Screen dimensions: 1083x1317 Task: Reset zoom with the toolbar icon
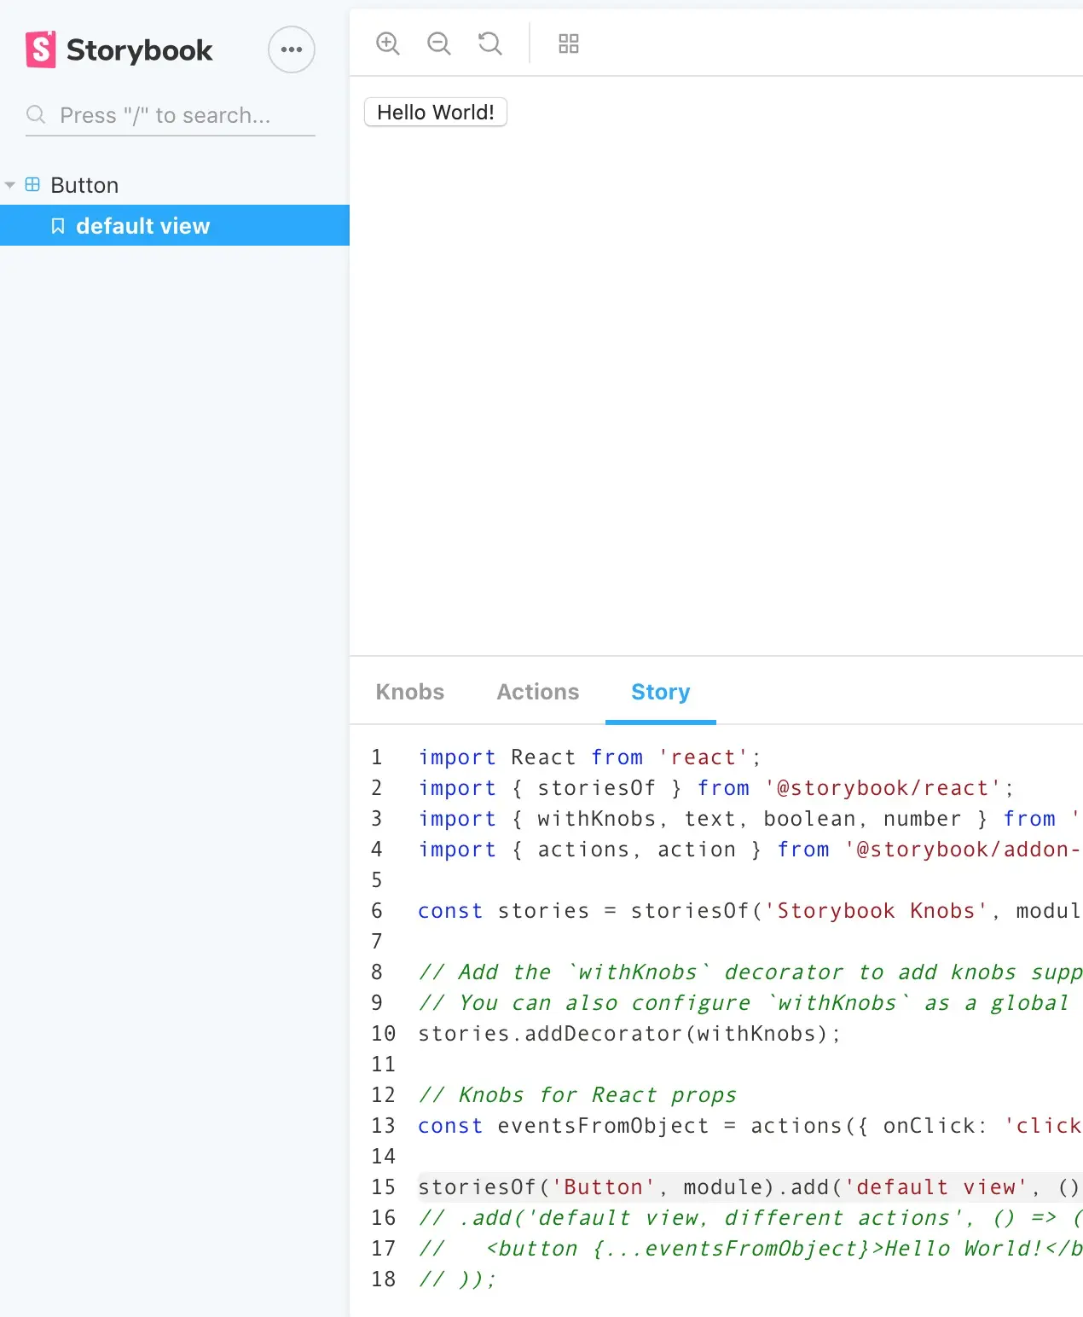(x=490, y=44)
